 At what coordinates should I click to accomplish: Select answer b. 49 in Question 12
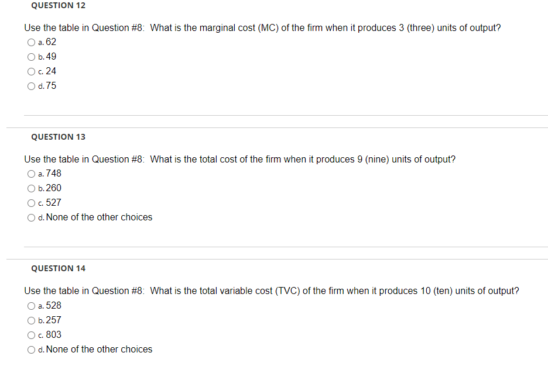point(31,57)
